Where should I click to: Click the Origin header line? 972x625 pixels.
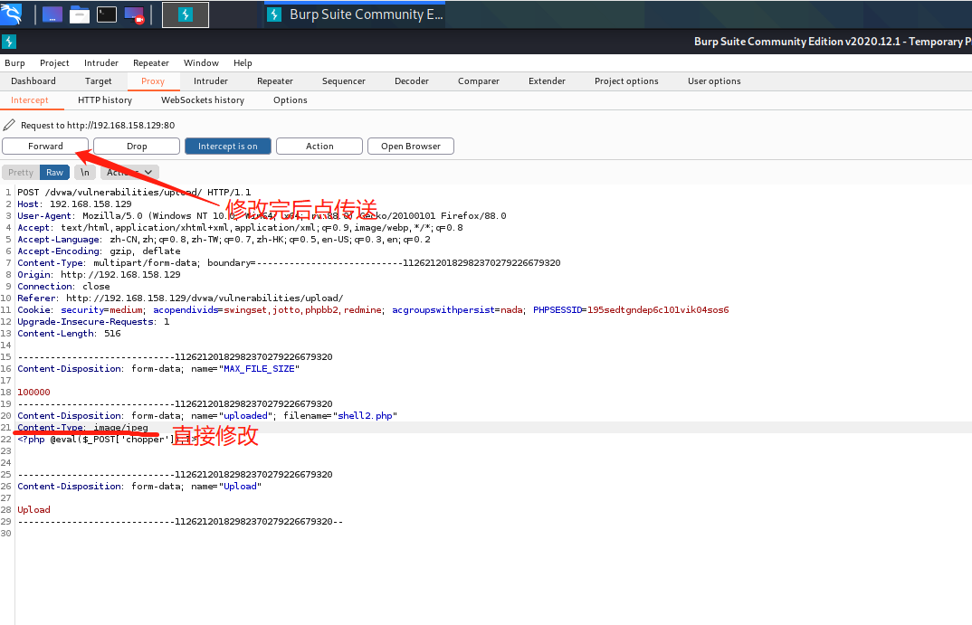click(x=100, y=274)
